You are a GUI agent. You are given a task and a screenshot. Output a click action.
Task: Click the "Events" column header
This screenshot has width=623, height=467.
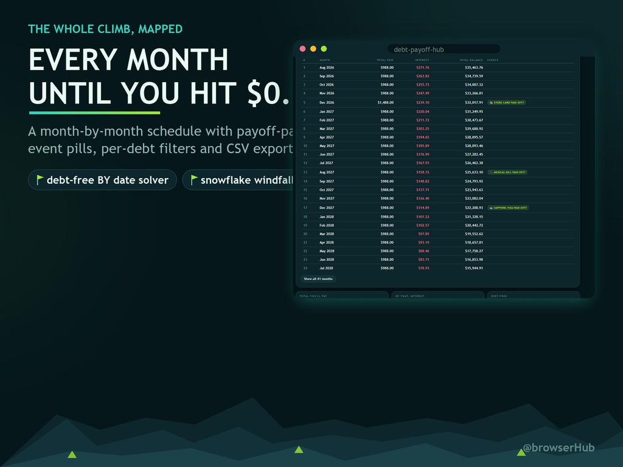(x=493, y=60)
